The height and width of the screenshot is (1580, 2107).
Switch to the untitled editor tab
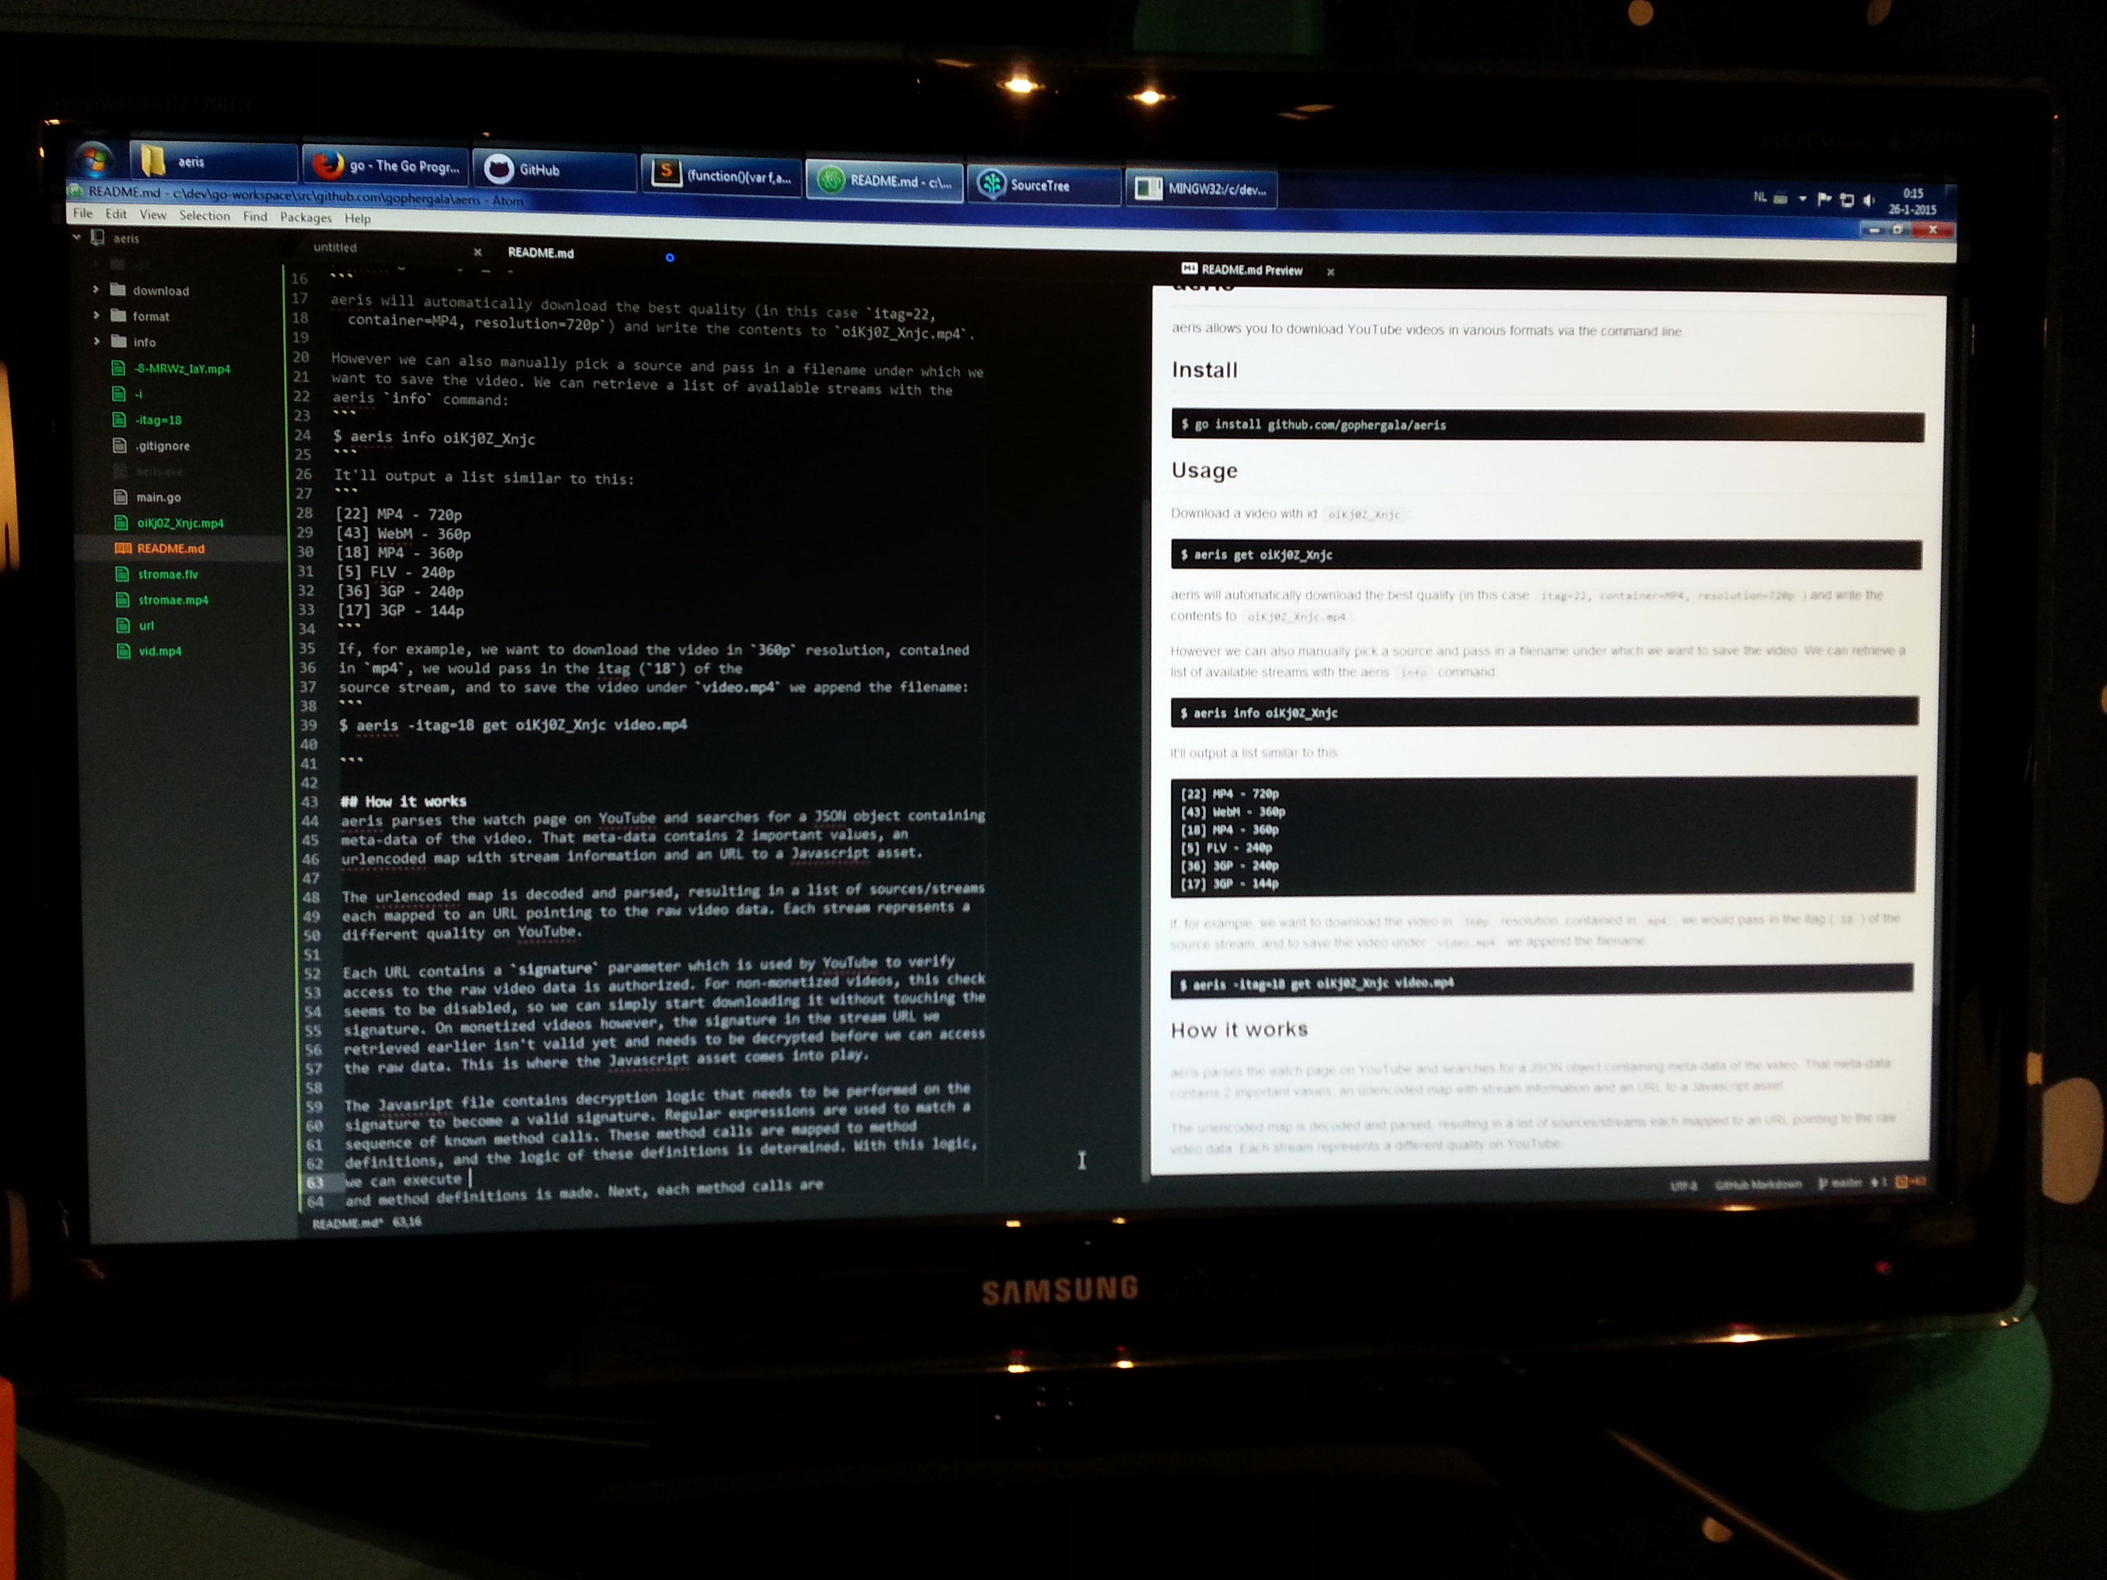point(335,248)
